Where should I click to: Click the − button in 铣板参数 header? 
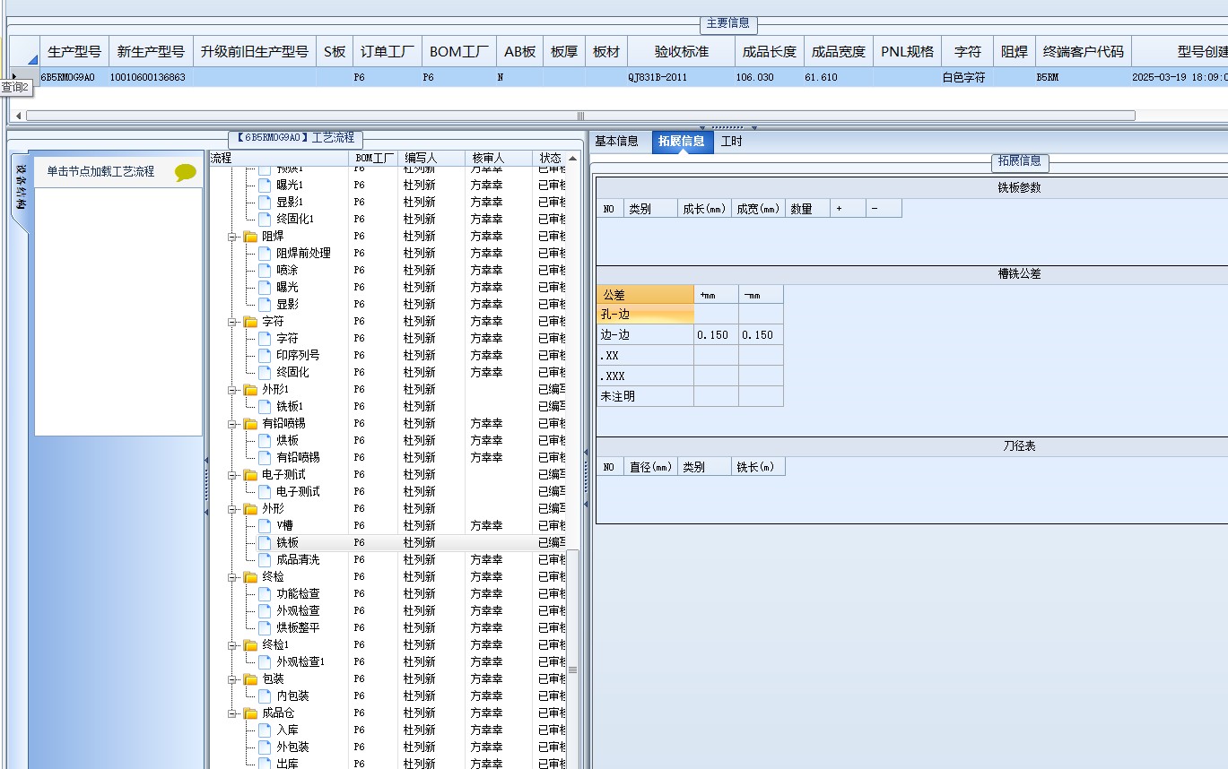tap(884, 209)
